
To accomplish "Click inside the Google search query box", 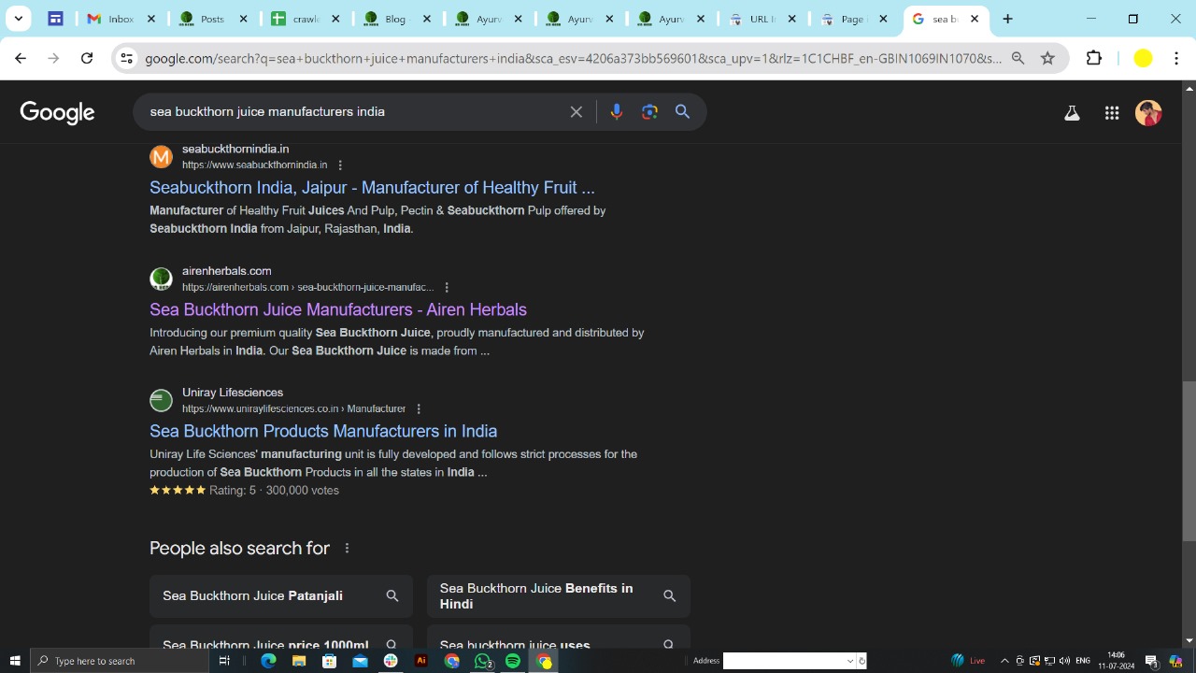I will pyautogui.click(x=355, y=112).
